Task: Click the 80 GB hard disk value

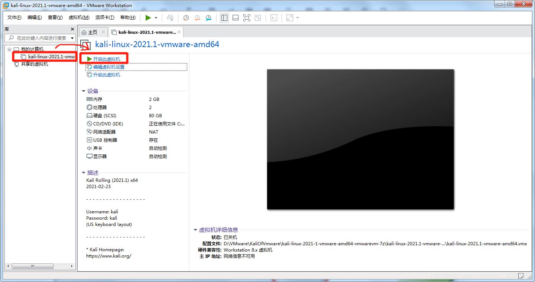Action: [x=155, y=115]
